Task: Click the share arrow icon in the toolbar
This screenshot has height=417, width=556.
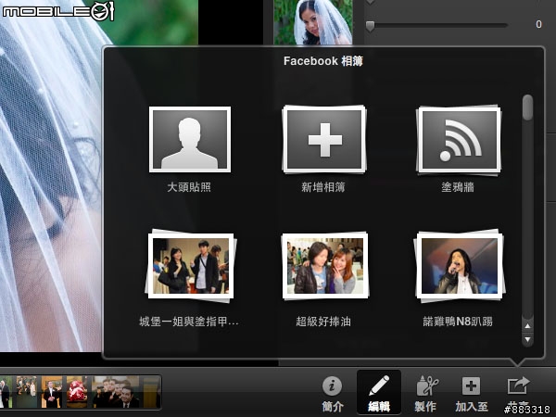Action: pos(518,385)
